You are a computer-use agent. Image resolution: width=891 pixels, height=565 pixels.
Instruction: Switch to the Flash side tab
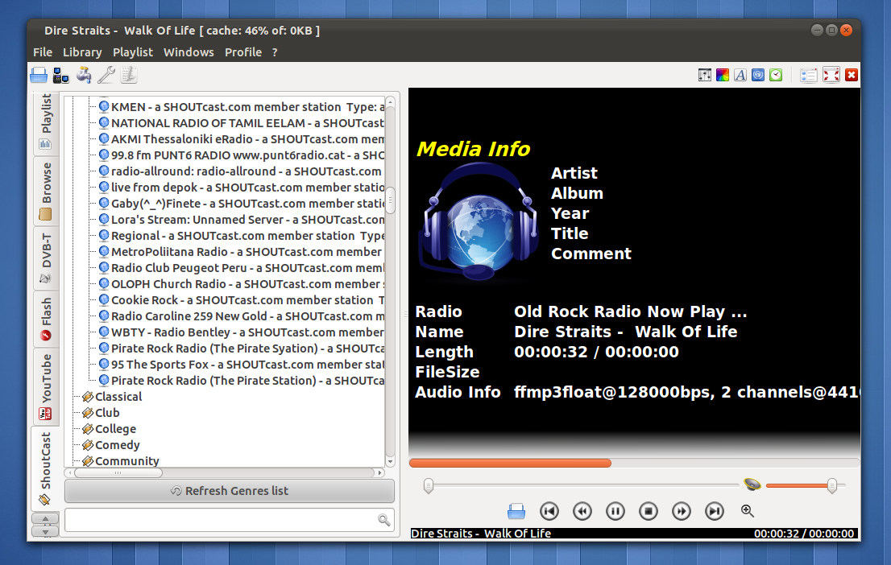45,320
